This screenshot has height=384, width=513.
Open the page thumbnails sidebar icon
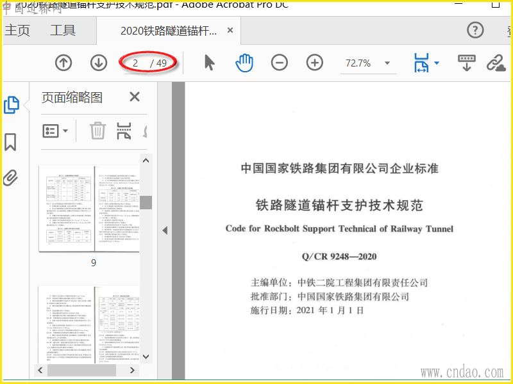point(12,105)
